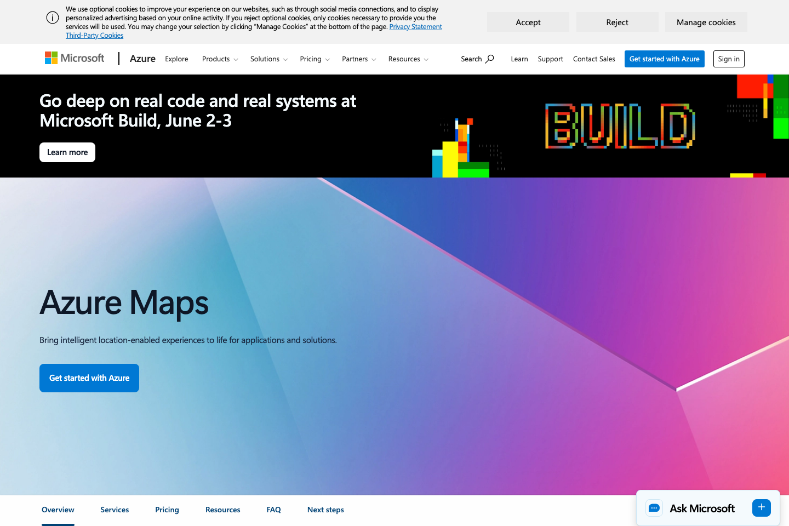This screenshot has height=526, width=789.
Task: Click the info icon in the cookie banner
Action: click(53, 18)
